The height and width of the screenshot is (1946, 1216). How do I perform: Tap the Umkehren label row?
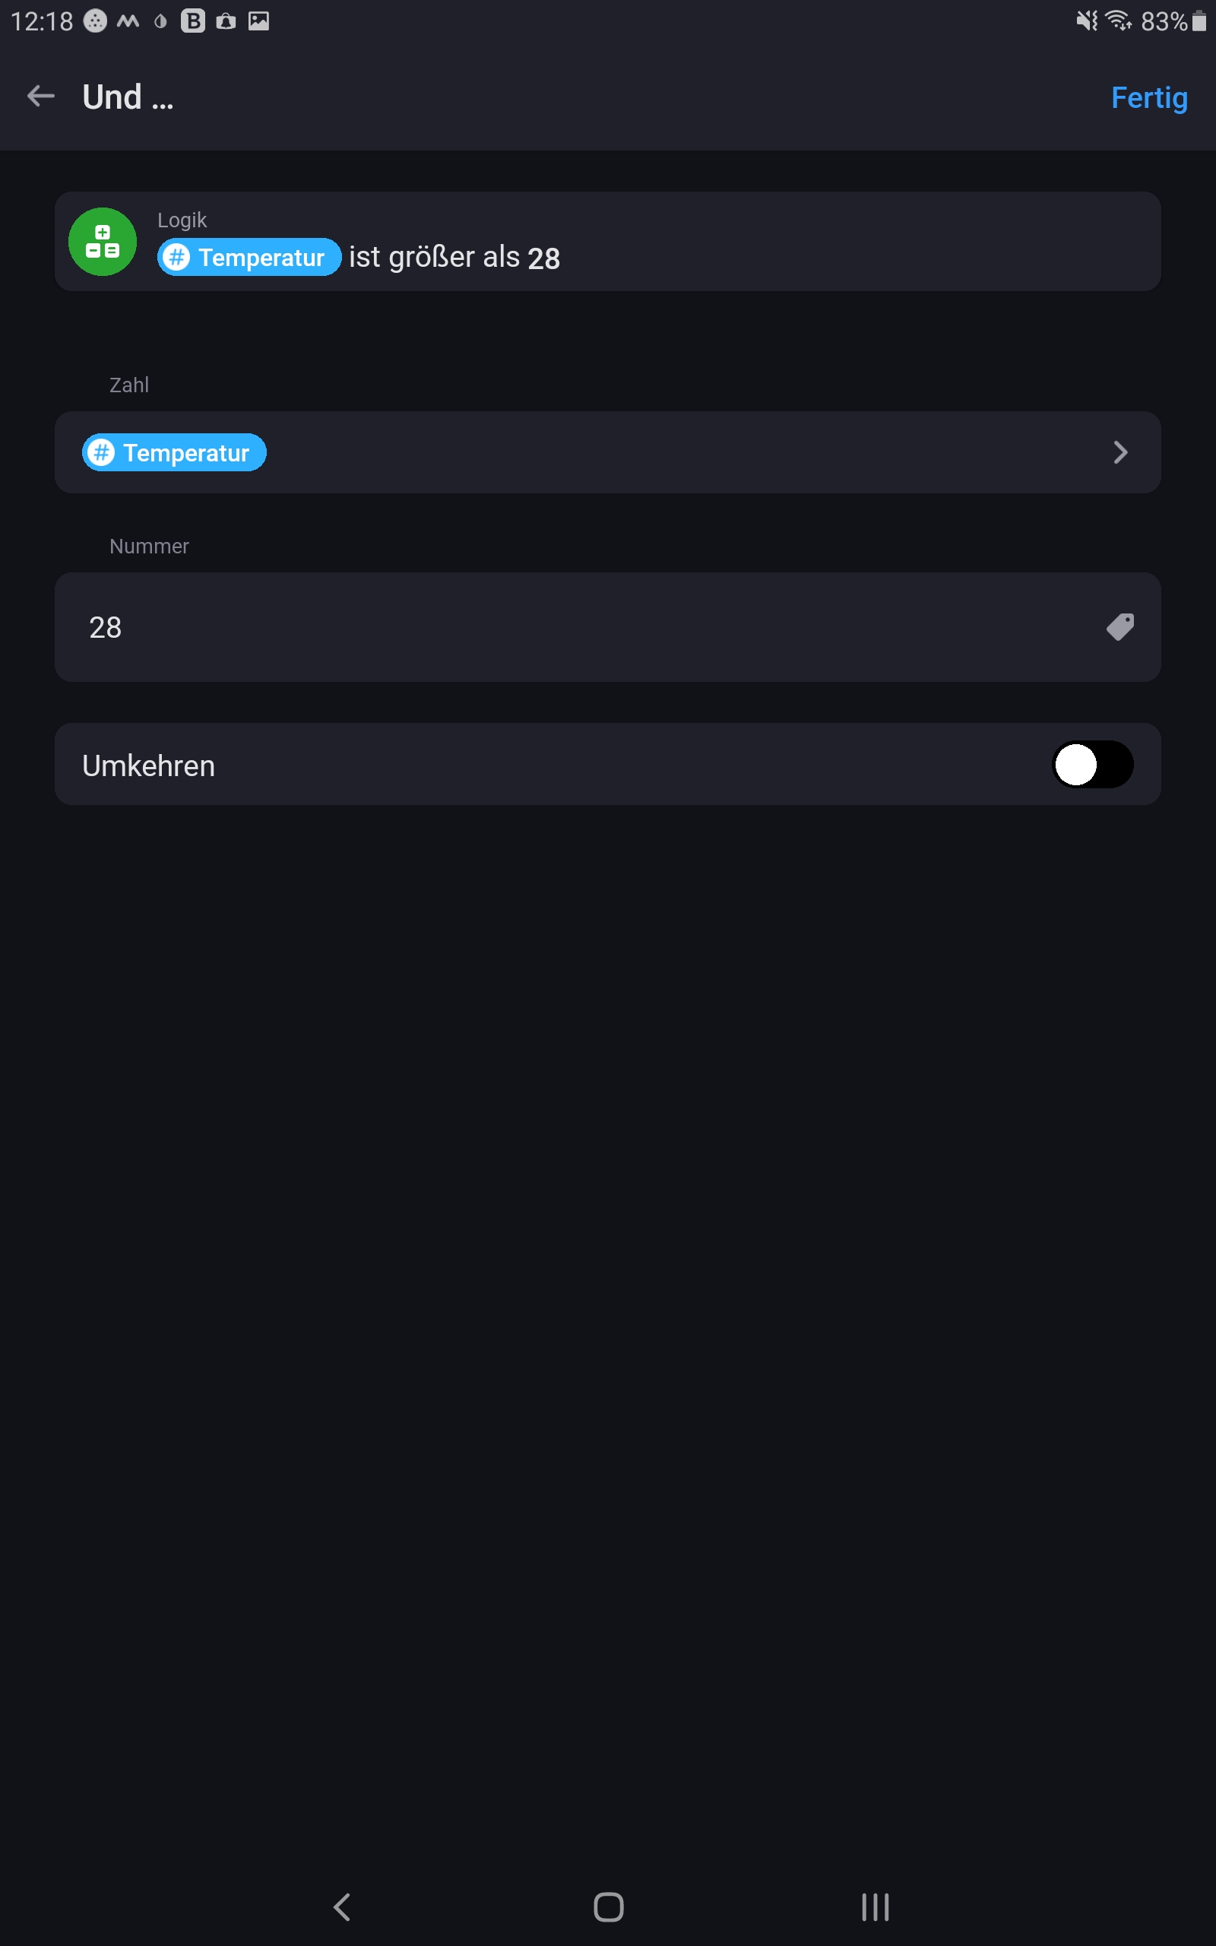[x=607, y=764]
